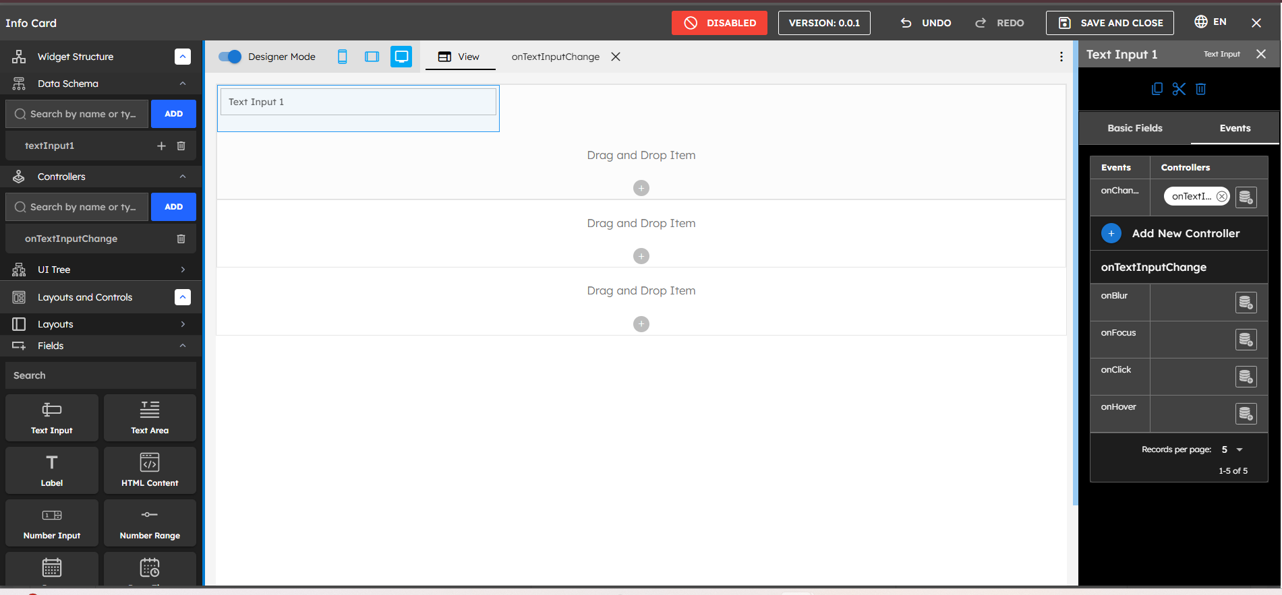Remove the onTextI... controller chip

coord(1222,196)
